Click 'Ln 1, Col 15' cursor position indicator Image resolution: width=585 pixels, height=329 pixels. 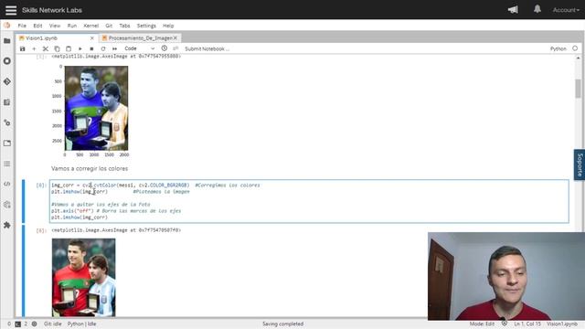click(527, 324)
